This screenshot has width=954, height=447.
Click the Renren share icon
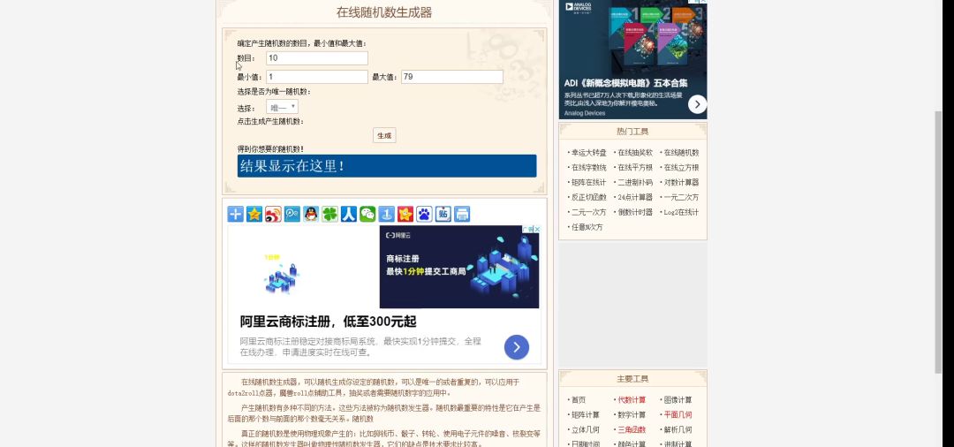(x=349, y=214)
